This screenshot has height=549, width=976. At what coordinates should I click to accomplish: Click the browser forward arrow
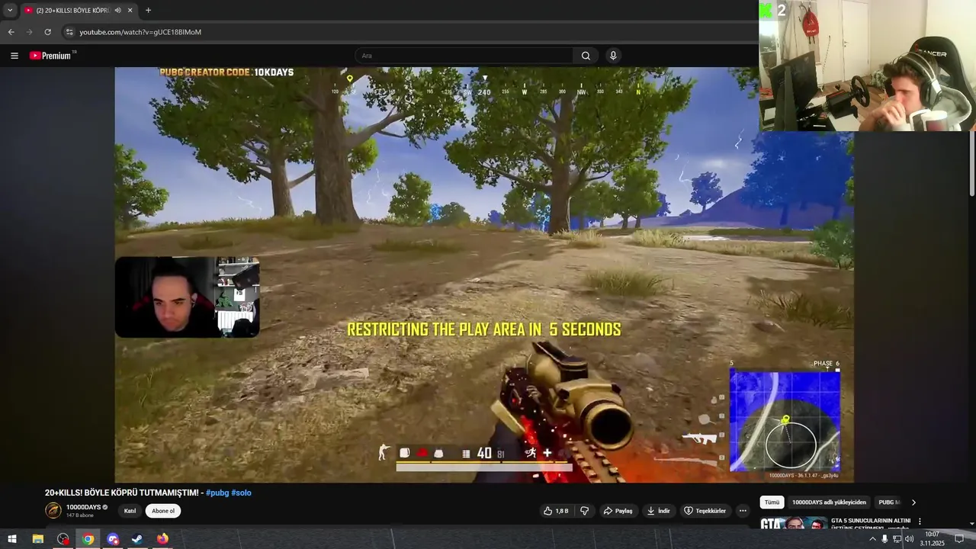(29, 32)
